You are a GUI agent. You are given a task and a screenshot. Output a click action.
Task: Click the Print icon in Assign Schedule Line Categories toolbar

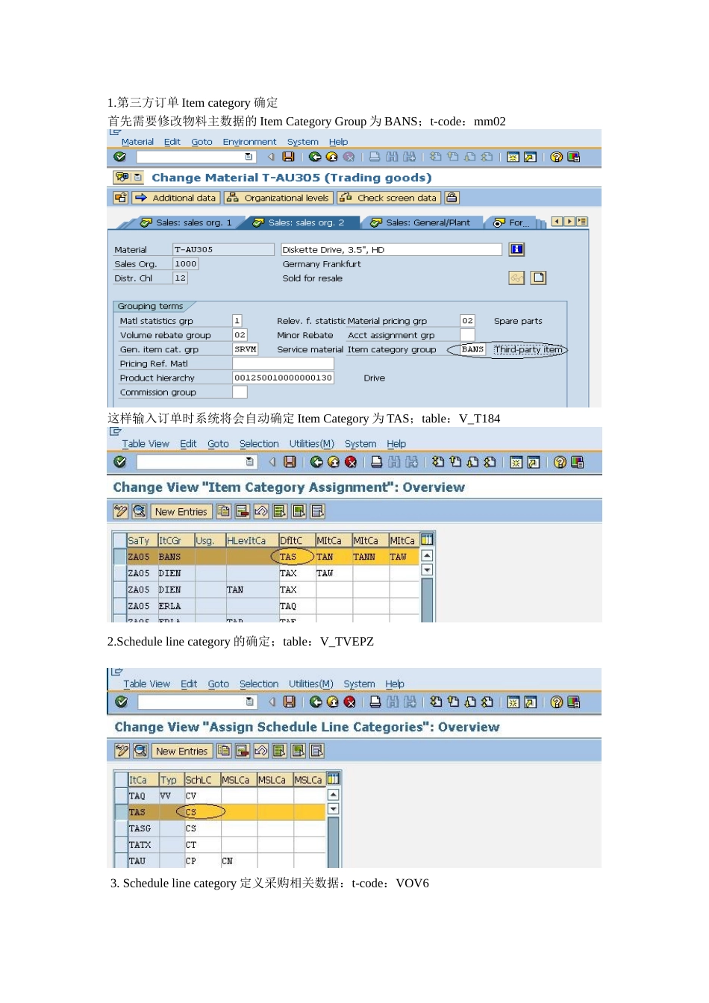click(376, 702)
